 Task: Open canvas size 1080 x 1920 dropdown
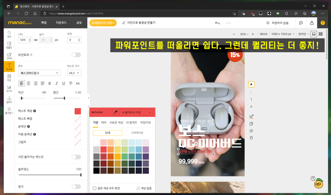283,34
